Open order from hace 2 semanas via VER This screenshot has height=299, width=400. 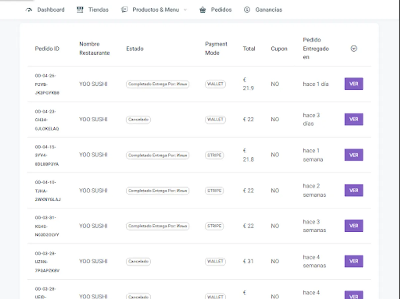354,190
